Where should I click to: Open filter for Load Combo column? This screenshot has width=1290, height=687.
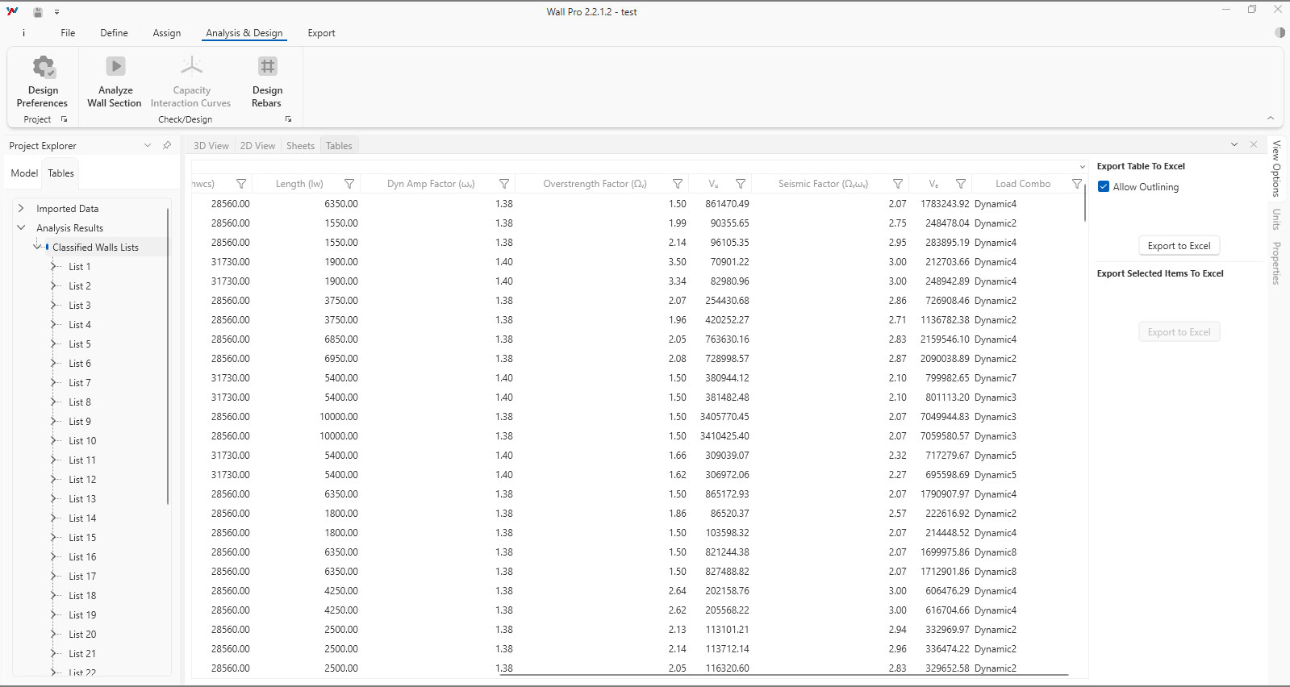tap(1076, 184)
